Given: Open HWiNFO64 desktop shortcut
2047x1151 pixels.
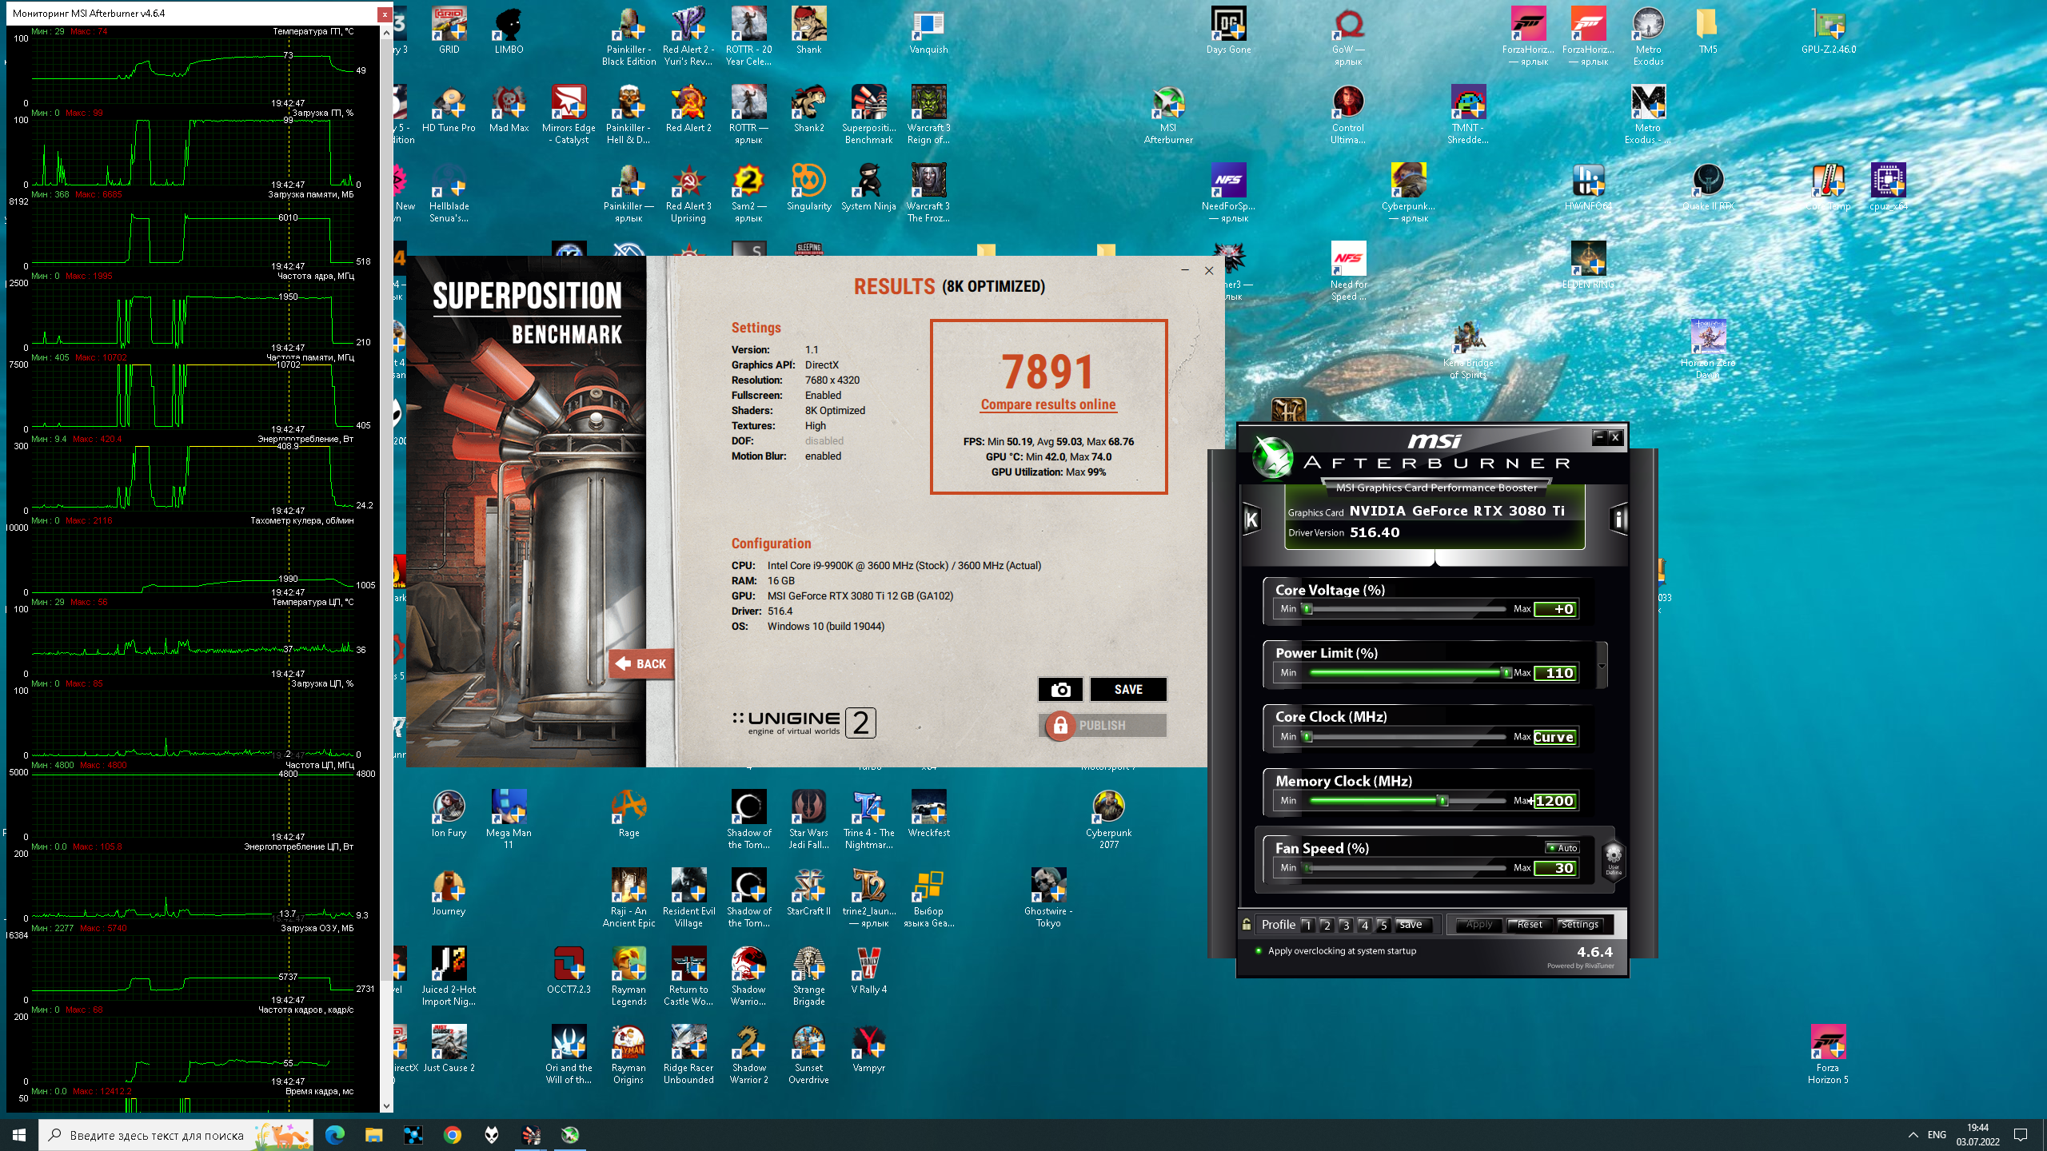Looking at the screenshot, I should click(1588, 189).
